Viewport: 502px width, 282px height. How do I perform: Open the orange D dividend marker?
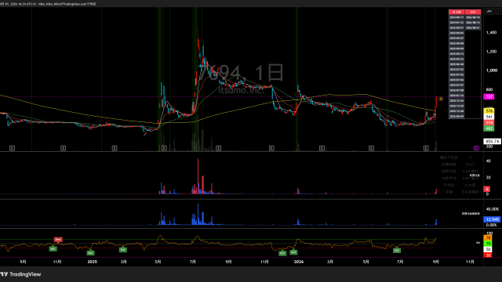click(x=441, y=99)
